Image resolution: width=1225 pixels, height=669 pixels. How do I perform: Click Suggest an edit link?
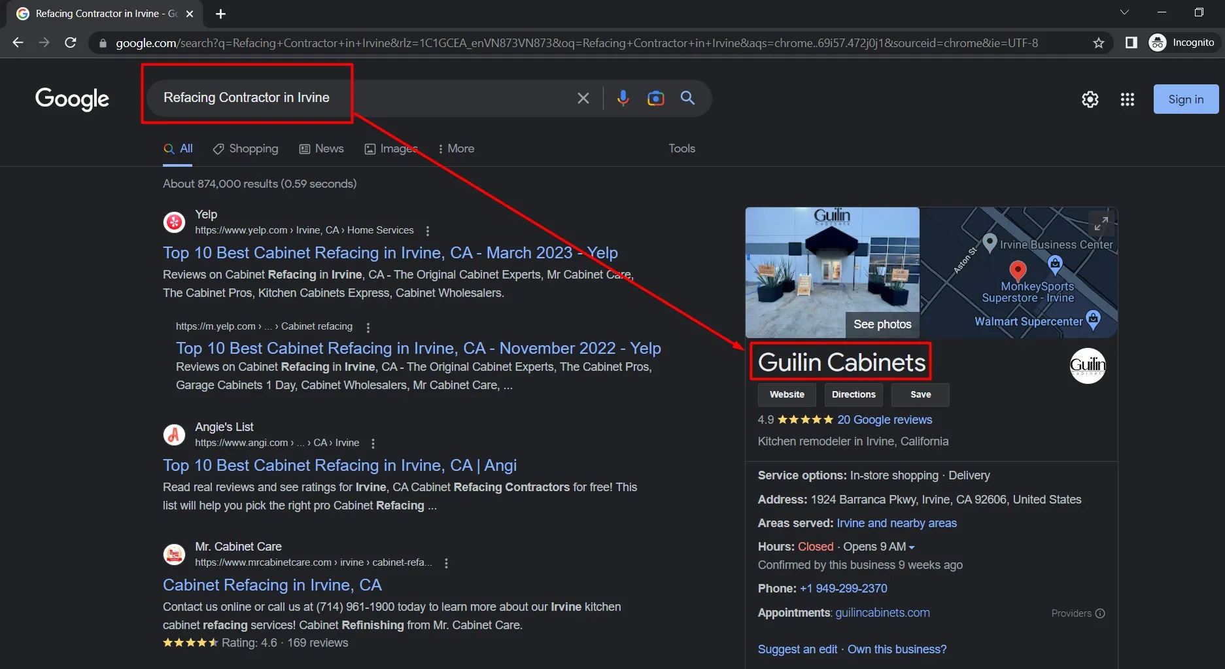pos(797,649)
